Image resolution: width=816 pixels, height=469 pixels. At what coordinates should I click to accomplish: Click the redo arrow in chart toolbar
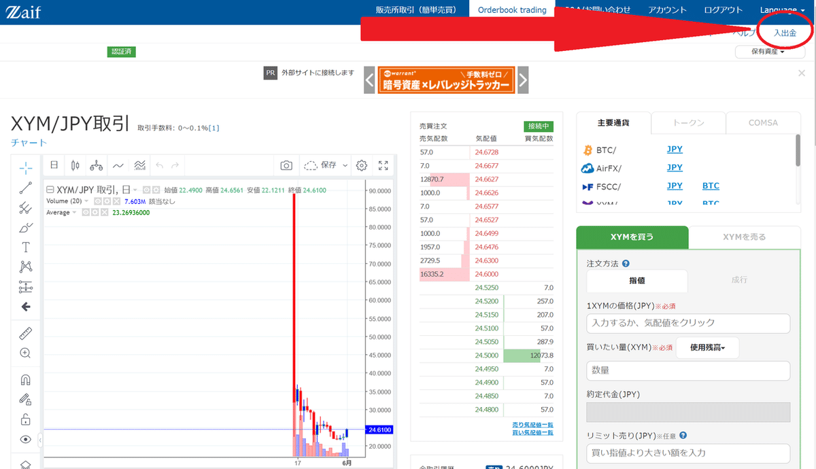pos(175,164)
